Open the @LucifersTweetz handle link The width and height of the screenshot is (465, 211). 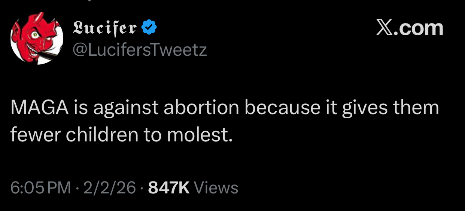pyautogui.click(x=139, y=50)
